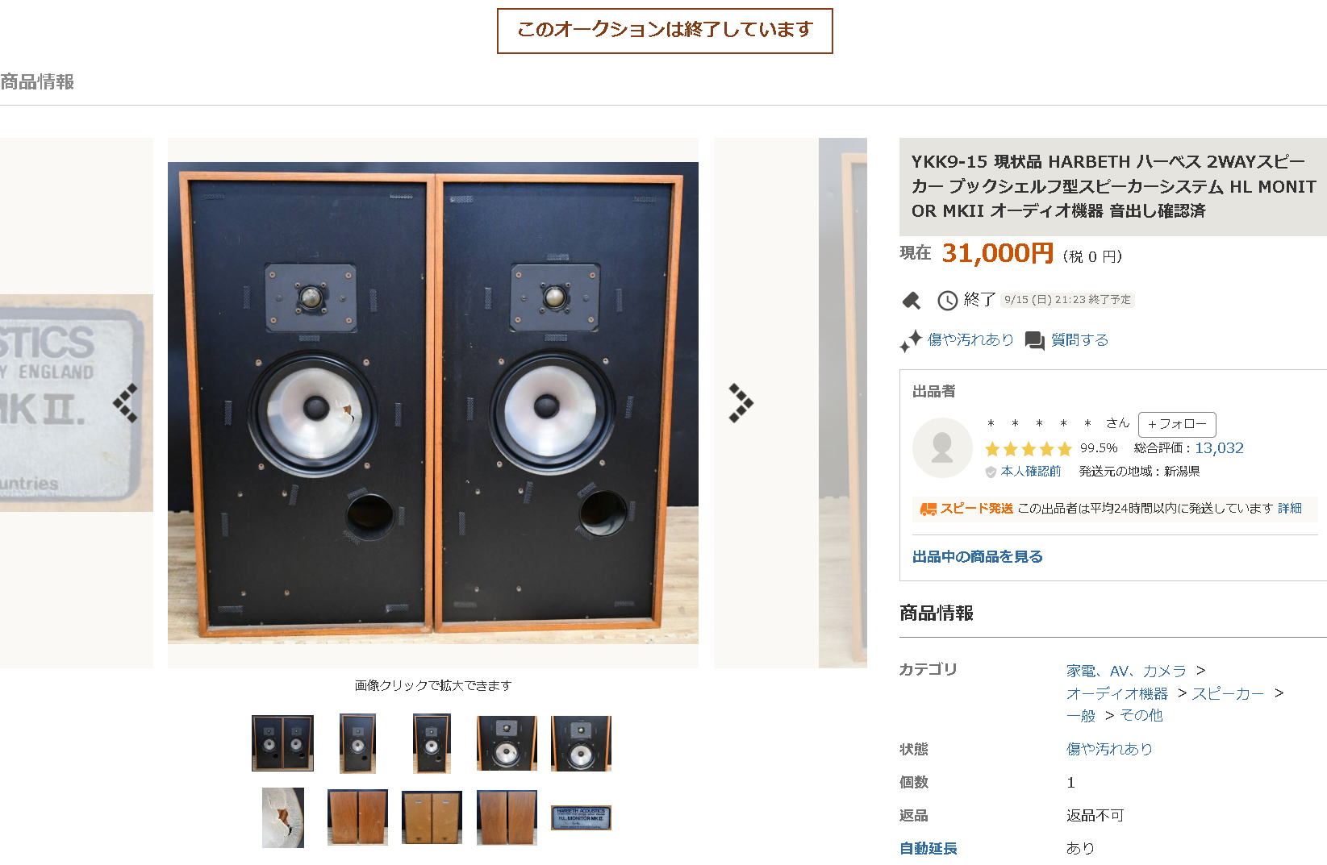Click the next image arrow icon

pyautogui.click(x=741, y=403)
